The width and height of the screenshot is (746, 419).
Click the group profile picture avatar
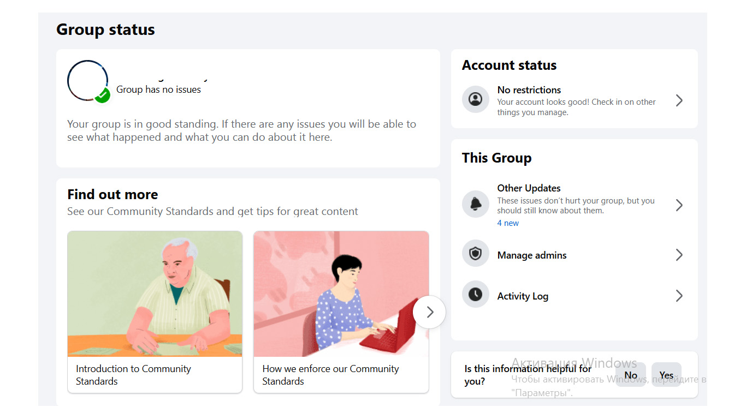[x=87, y=80]
